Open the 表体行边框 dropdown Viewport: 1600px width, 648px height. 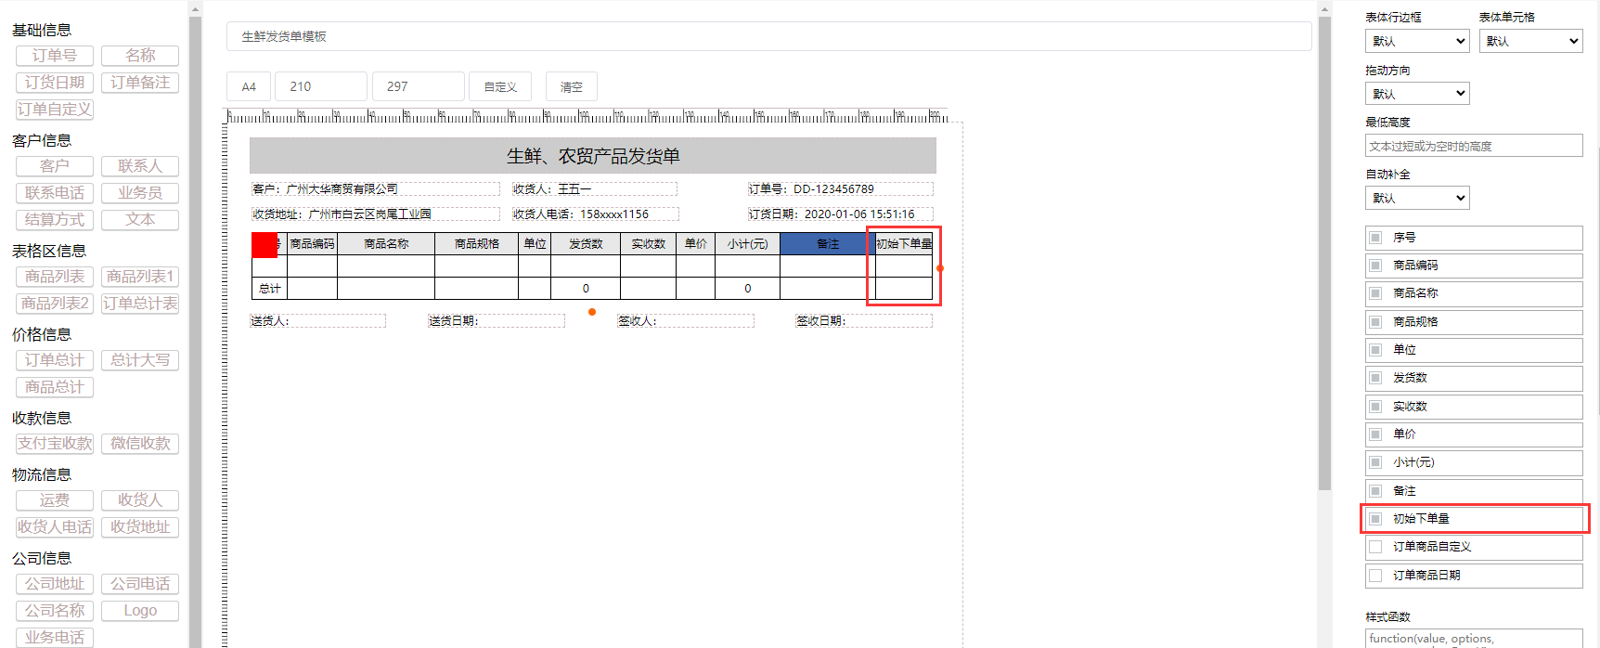[x=1416, y=41]
